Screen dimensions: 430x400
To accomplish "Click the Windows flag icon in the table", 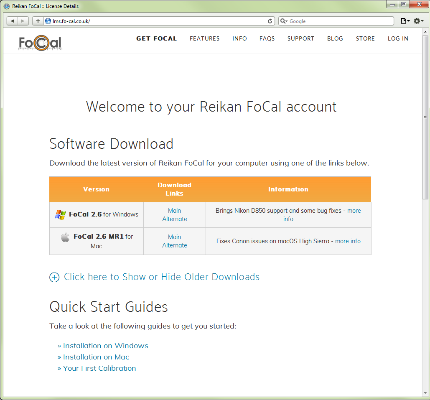I will tap(60, 215).
